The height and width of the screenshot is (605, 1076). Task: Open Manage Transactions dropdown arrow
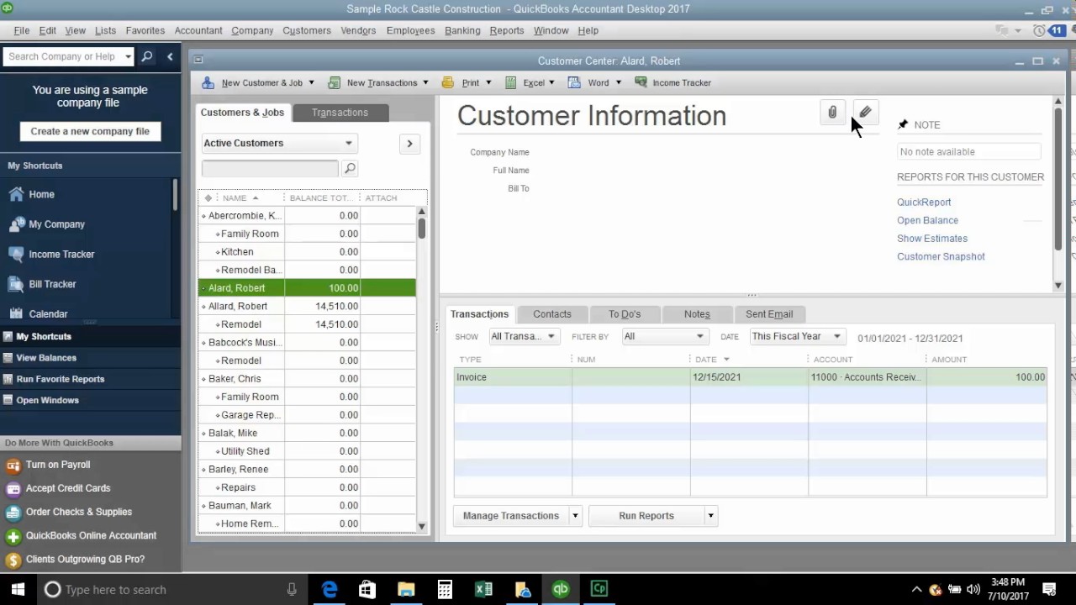pos(575,516)
